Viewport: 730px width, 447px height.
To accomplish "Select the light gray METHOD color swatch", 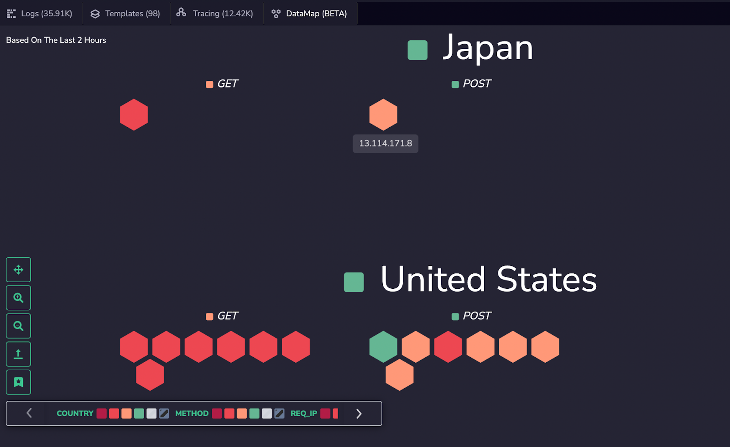I will coord(267,413).
